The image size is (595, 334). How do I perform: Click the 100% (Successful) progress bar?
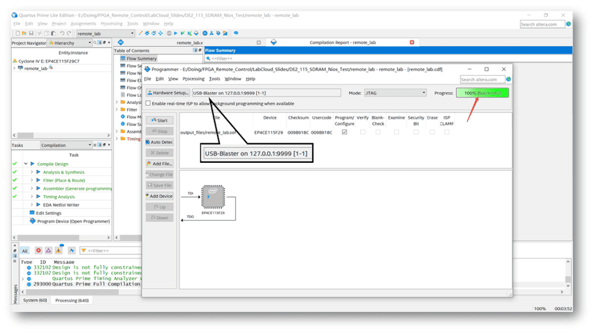point(483,93)
